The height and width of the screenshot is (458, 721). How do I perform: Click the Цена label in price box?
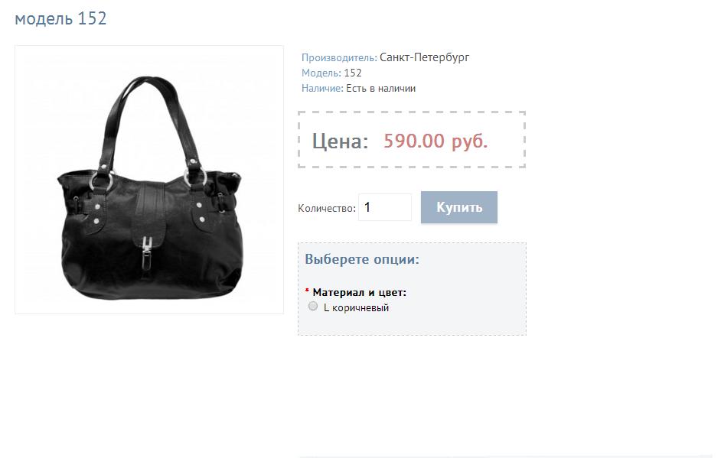(x=341, y=141)
